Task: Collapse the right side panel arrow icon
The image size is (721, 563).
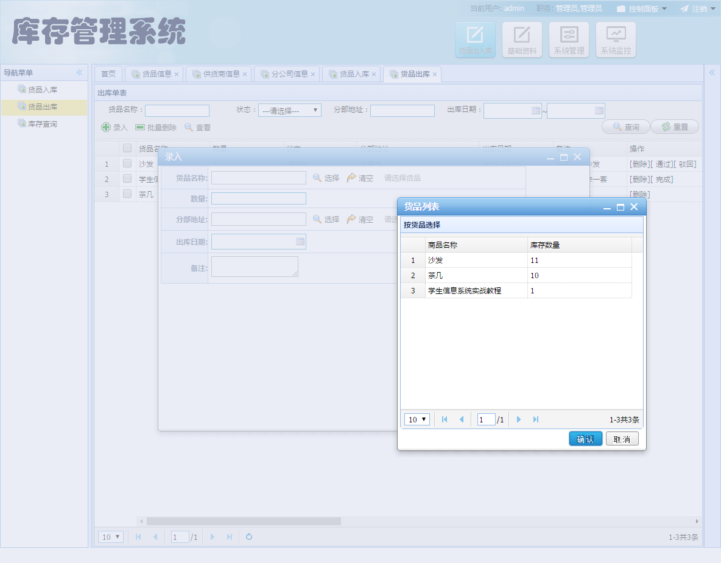Action: [x=712, y=72]
